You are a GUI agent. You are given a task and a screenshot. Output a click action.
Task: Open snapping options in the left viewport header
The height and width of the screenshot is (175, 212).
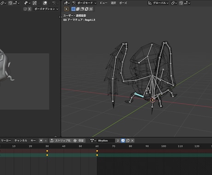tap(16, 3)
